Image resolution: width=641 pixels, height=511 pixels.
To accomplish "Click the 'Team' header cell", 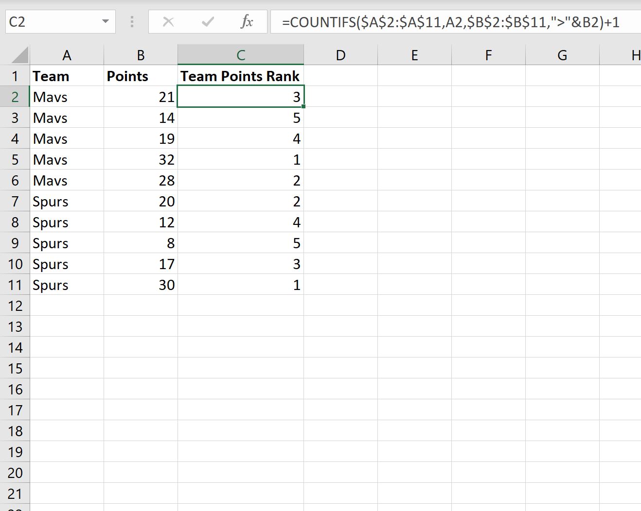I will point(67,76).
